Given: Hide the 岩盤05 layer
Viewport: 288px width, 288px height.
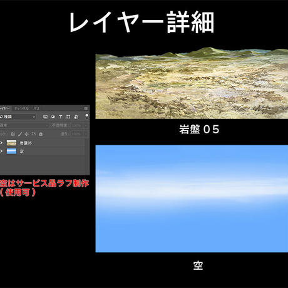Looking at the screenshot, I should click(1, 143).
